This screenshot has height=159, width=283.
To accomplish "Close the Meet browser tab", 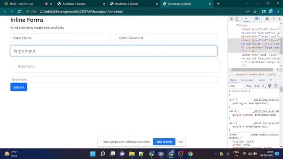I will (51, 4).
